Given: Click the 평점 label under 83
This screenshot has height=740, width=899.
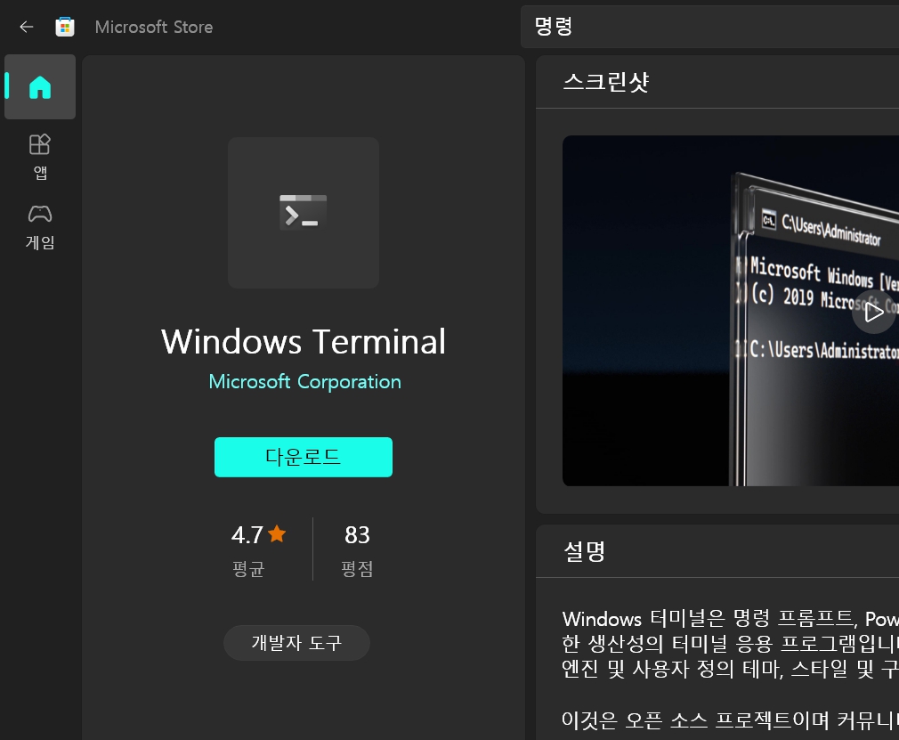Looking at the screenshot, I should (357, 569).
